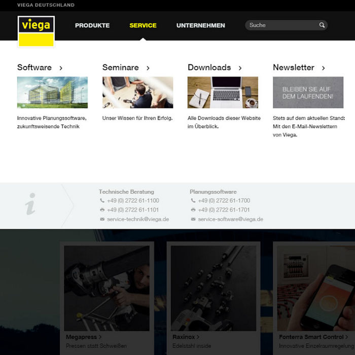The width and height of the screenshot is (355, 355).
Task: Open the Raxinox product link
Action: [184, 337]
